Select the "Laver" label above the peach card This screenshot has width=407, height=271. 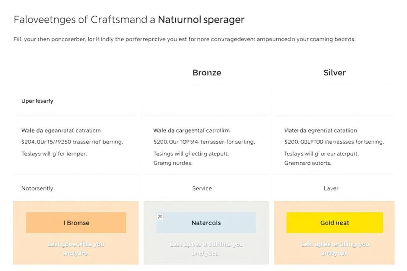click(x=331, y=188)
